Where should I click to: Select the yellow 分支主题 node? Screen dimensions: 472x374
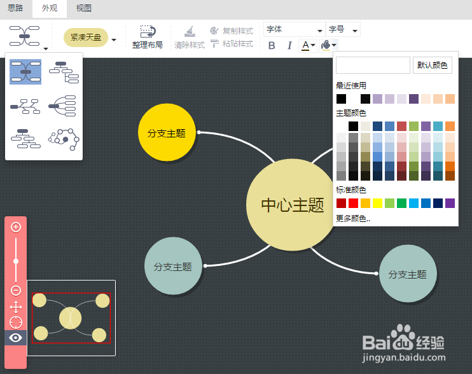[x=167, y=132]
